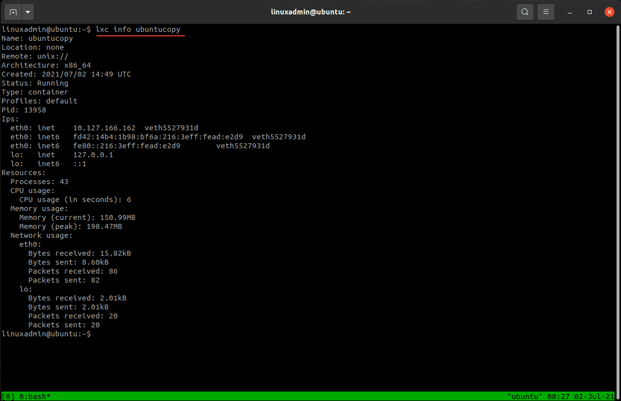Click Memory (peak): 198.47MB
621x401 pixels.
71,226
